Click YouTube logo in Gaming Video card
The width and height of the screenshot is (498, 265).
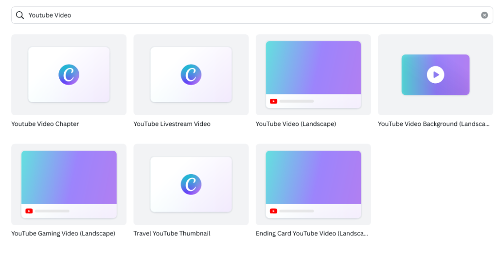coord(29,211)
